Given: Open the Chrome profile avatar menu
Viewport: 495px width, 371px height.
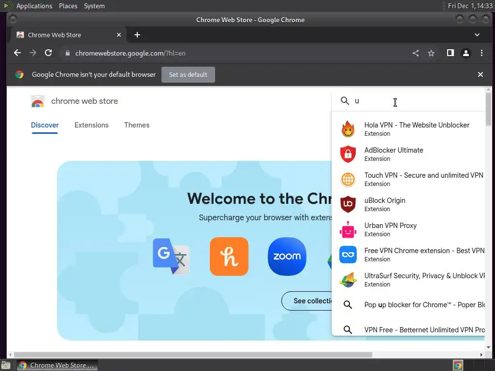Looking at the screenshot, I should pos(466,53).
